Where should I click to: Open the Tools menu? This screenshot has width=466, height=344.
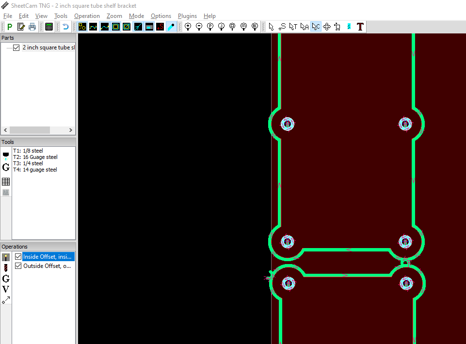pyautogui.click(x=61, y=16)
